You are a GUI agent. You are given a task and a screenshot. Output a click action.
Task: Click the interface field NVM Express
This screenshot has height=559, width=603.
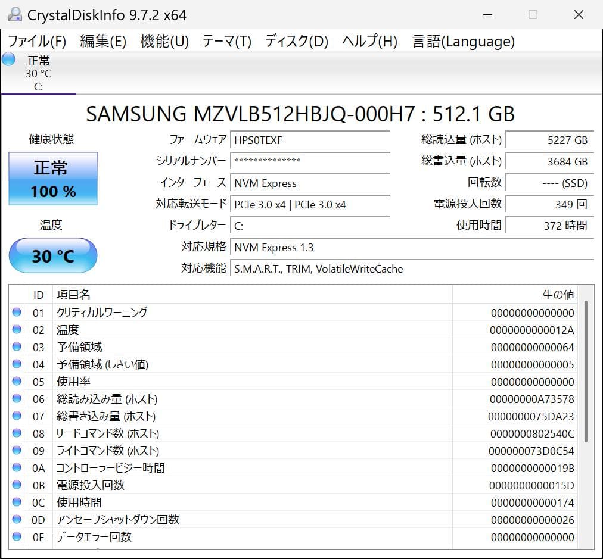[x=310, y=183]
